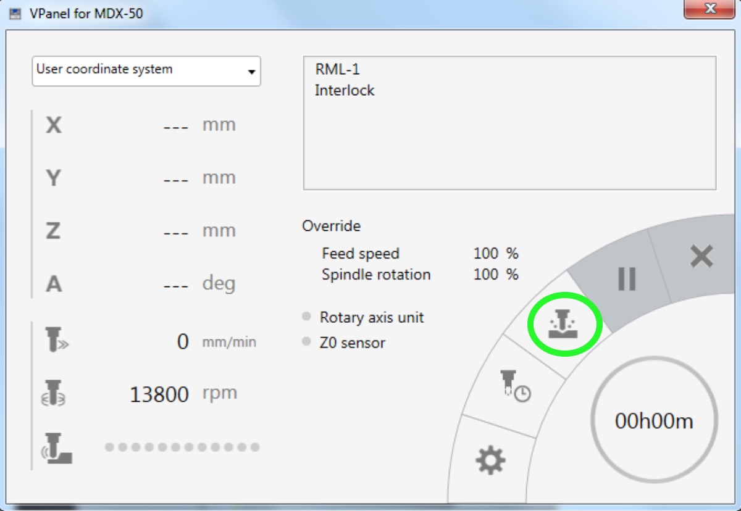The height and width of the screenshot is (511, 741).
Task: Click the X axis coordinate label
Action: point(54,125)
